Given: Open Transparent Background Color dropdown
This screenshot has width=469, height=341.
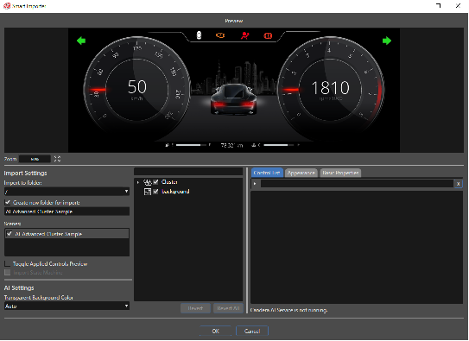Looking at the screenshot, I should (67, 306).
